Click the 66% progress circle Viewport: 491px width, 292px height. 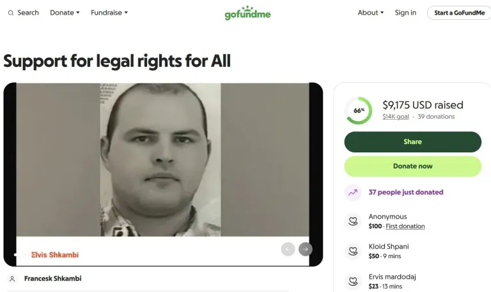tap(359, 110)
